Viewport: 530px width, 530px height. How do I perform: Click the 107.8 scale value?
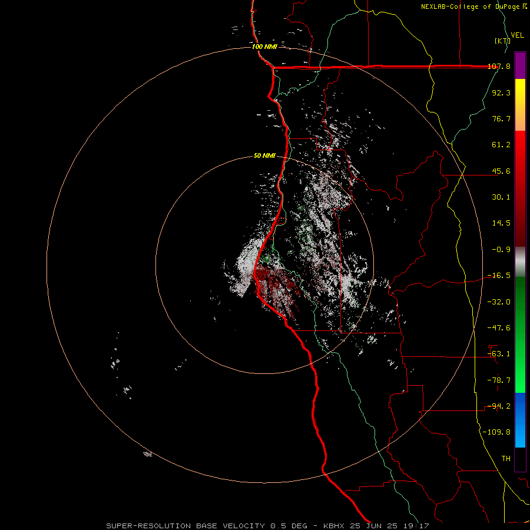click(x=499, y=66)
